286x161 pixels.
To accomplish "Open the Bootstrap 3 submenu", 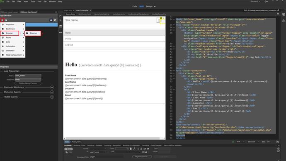I will pyautogui.click(x=13, y=29).
